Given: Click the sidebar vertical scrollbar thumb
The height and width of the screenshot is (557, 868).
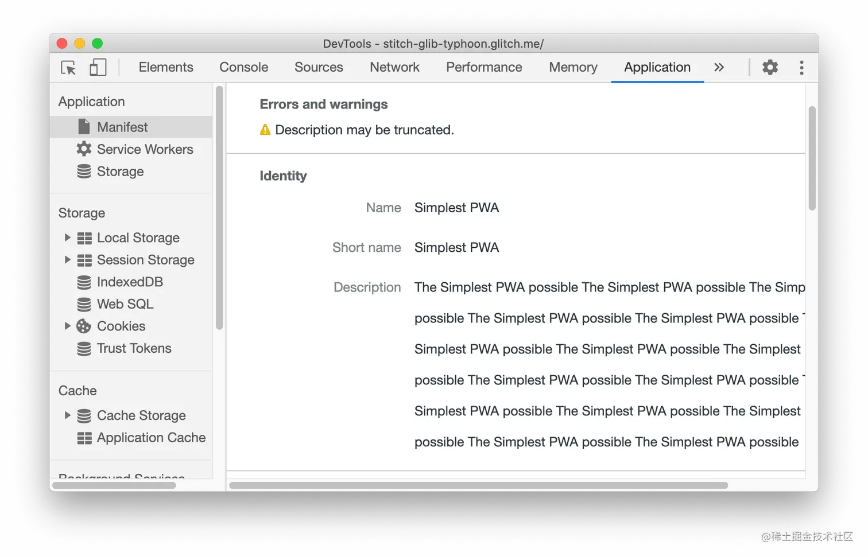Looking at the screenshot, I should [x=219, y=208].
